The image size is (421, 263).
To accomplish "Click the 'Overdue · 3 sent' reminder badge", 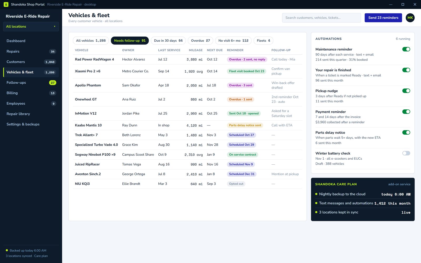I will click(x=240, y=85).
